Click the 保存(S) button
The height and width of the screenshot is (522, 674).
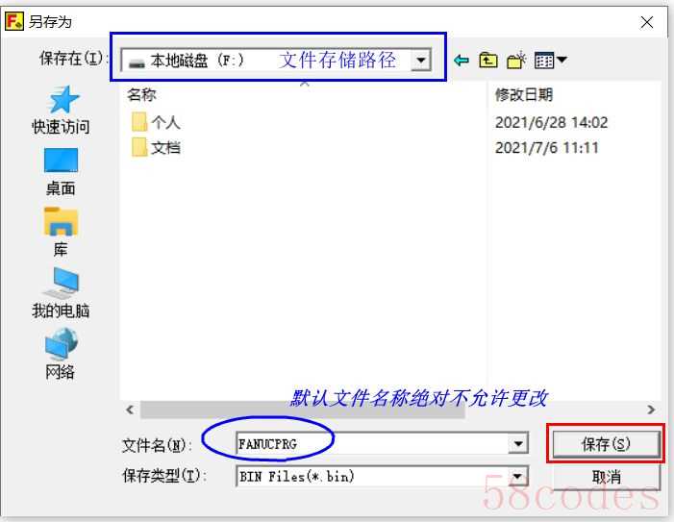click(x=606, y=444)
